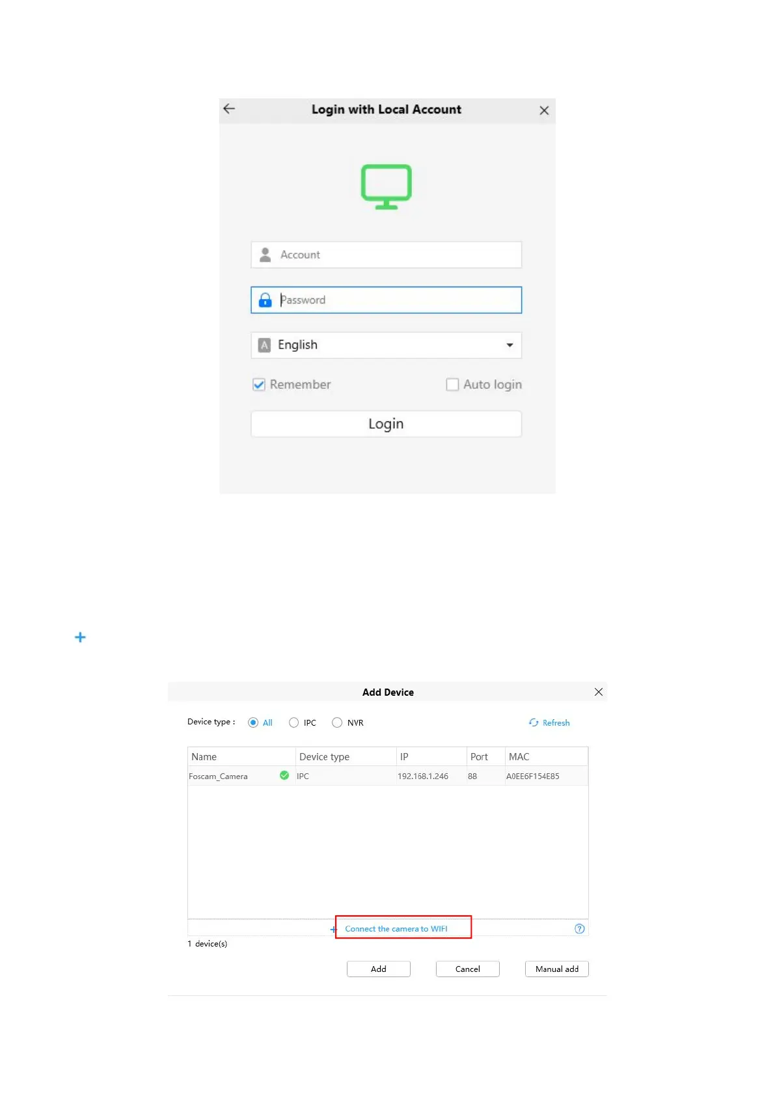Focus the Password input field
The image size is (775, 1097).
pyautogui.click(x=387, y=300)
